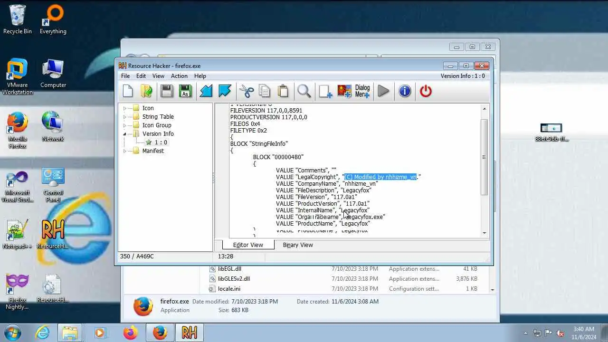Switch to the Editor View tab
608x342 pixels.
[x=248, y=245]
